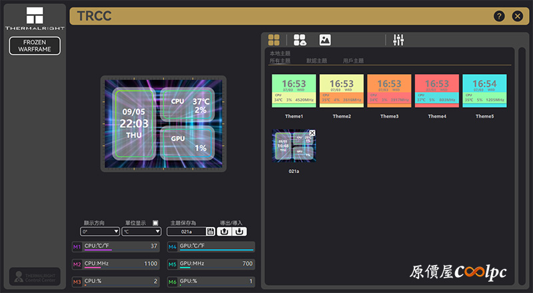
Task: Click the help question mark icon
Action: click(499, 16)
